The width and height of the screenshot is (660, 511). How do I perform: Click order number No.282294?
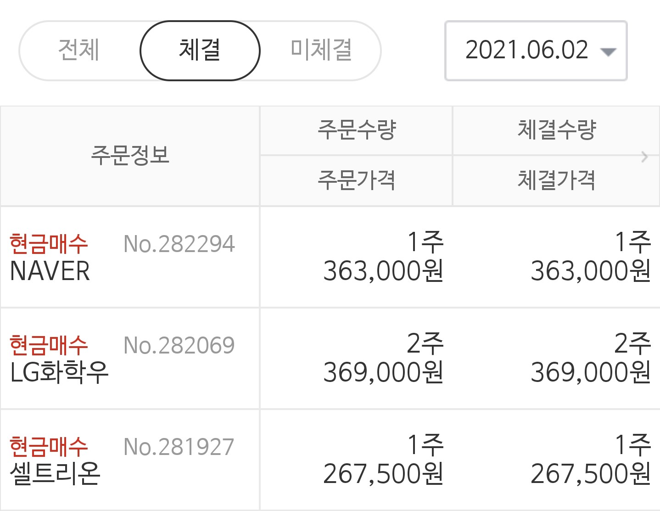(x=179, y=244)
